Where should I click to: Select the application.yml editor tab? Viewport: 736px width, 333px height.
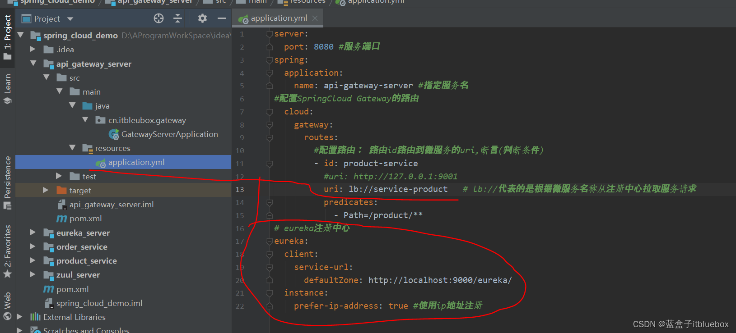278,18
